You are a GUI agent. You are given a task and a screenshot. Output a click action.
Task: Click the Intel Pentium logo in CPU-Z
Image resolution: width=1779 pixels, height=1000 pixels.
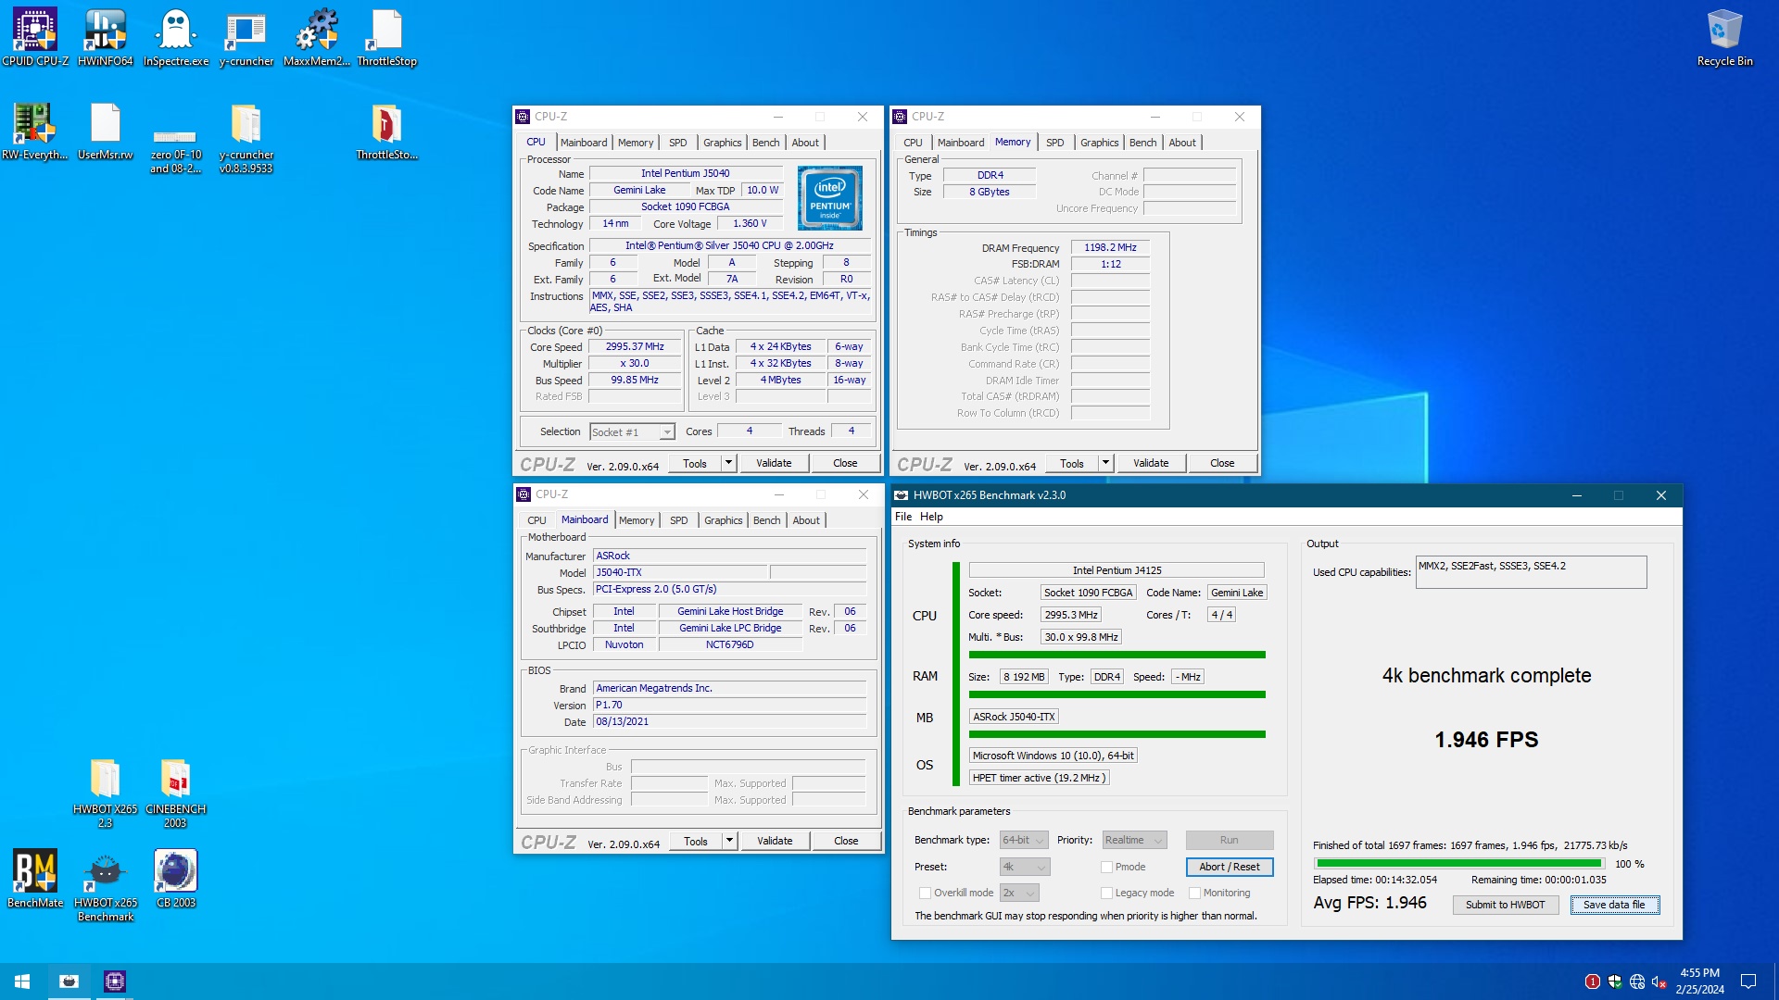click(x=830, y=198)
